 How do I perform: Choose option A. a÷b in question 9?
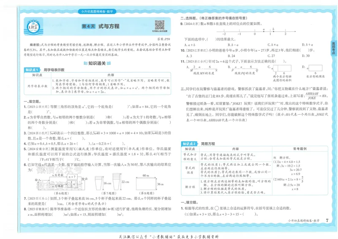pyautogui.click(x=190, y=45)
